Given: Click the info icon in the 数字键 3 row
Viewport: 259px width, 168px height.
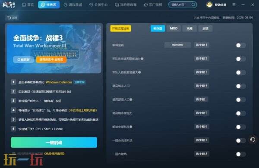Looking at the screenshot, I should tap(139, 72).
